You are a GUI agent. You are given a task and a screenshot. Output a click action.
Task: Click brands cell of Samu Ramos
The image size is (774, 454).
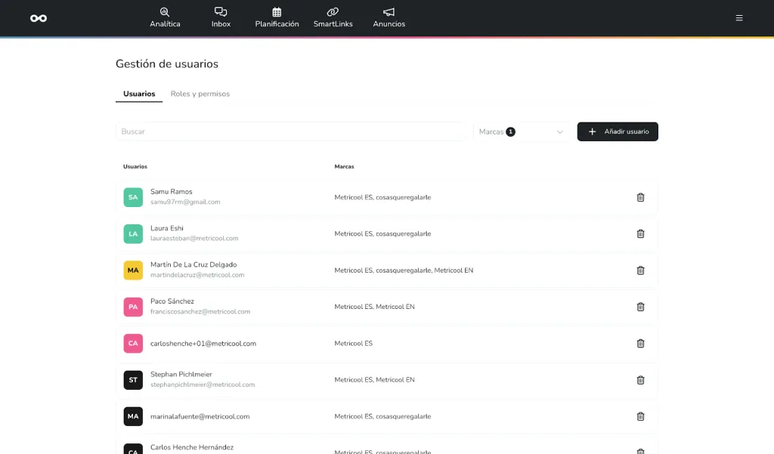[x=382, y=197]
